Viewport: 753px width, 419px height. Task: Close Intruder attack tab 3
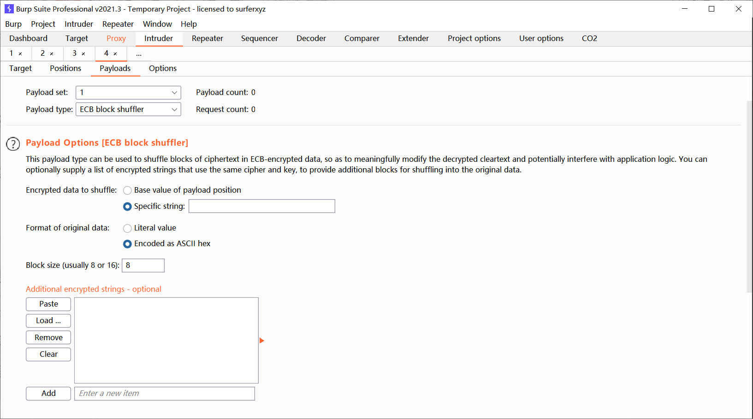point(83,54)
